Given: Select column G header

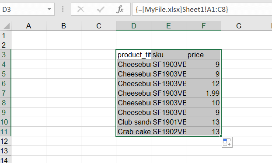Looking at the screenshot, I should click(x=239, y=26).
